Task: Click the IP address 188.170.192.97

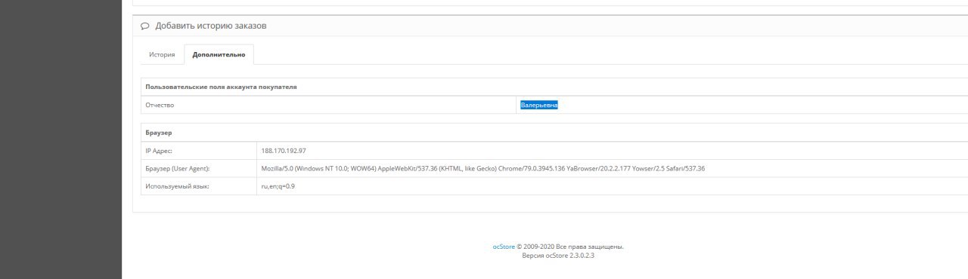Action: point(284,150)
